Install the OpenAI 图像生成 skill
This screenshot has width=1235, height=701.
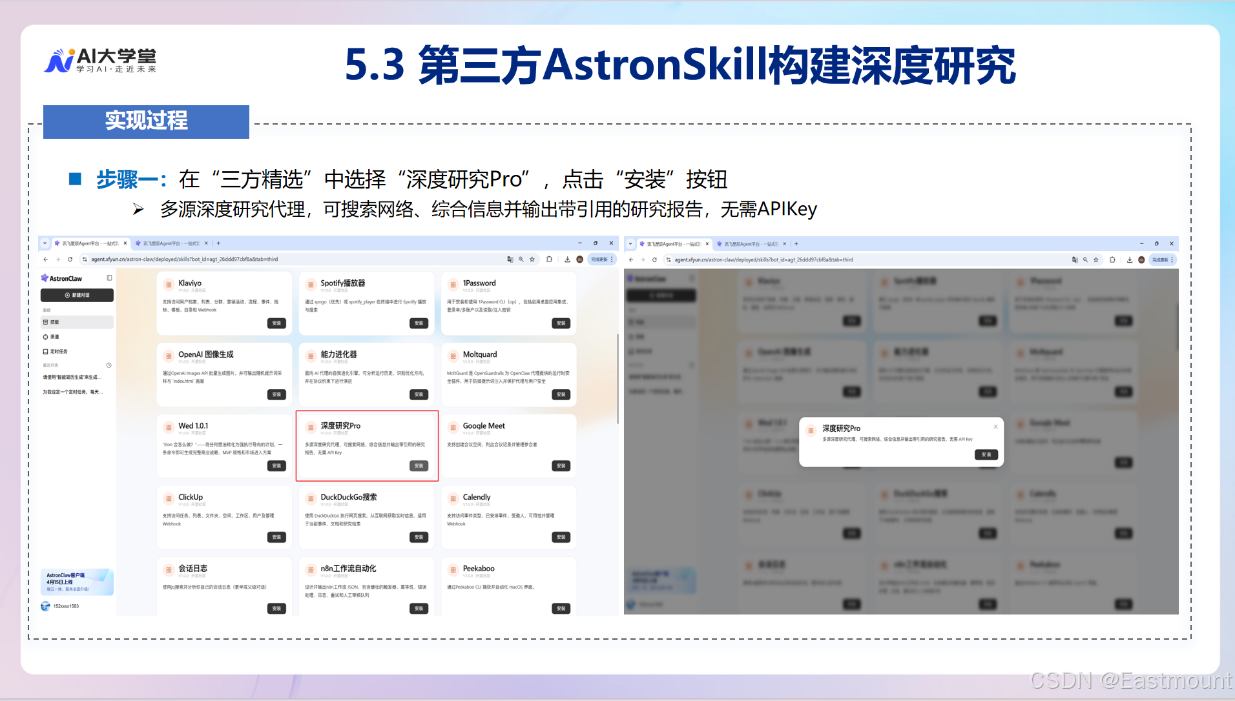(276, 394)
